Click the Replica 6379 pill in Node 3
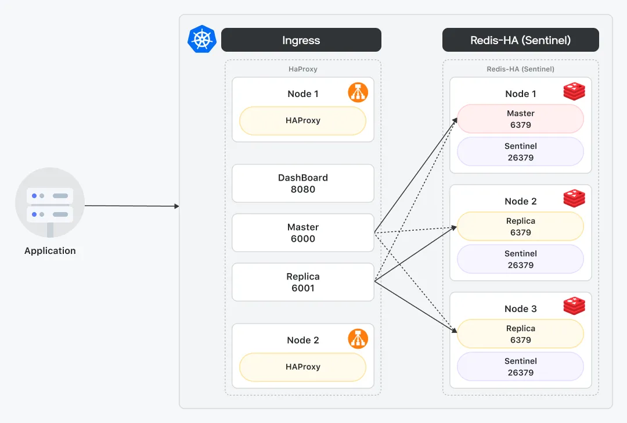Screen dimensions: 627x423 tap(520, 334)
